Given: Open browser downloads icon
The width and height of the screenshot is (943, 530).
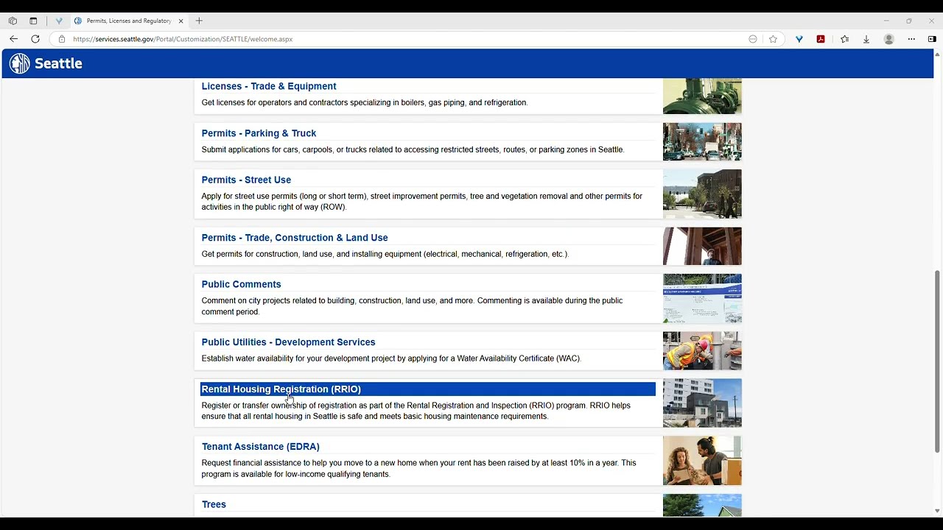Looking at the screenshot, I should click(x=866, y=39).
